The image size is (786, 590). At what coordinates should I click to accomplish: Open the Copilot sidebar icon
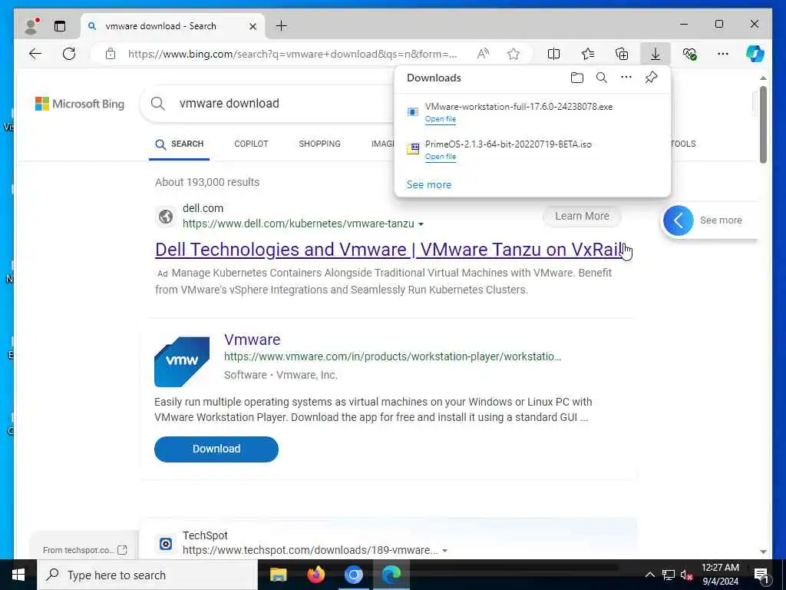coord(755,54)
